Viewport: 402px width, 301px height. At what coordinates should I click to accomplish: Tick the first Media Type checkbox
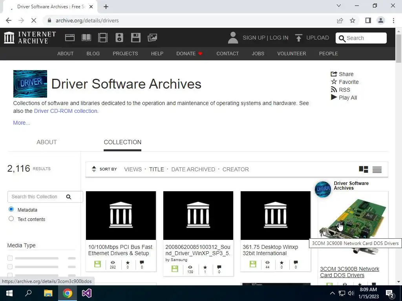[x=10, y=258]
